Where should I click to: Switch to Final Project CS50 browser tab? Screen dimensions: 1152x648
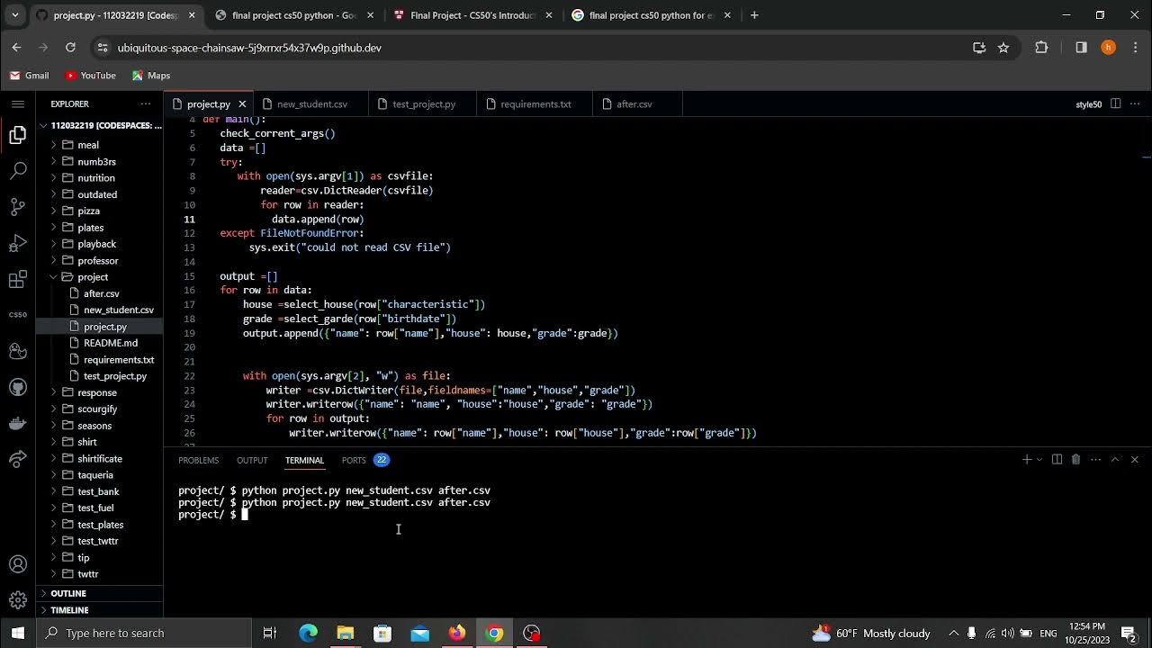pyautogui.click(x=472, y=15)
